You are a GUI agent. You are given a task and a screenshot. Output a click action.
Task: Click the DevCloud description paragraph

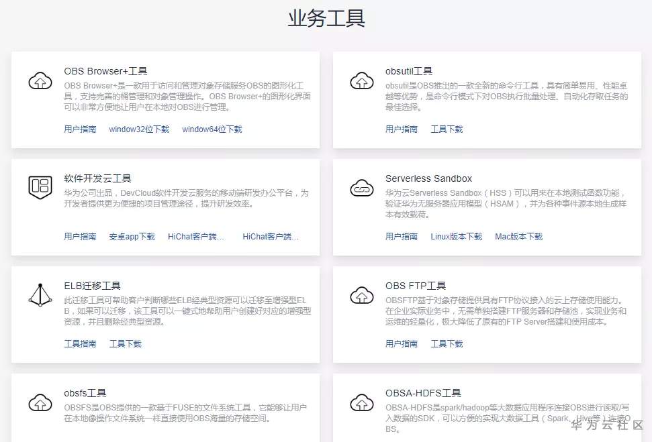pos(186,198)
